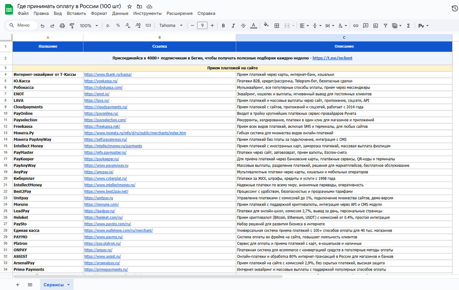Select row 10 header
The image size is (459, 290).
[6, 113]
